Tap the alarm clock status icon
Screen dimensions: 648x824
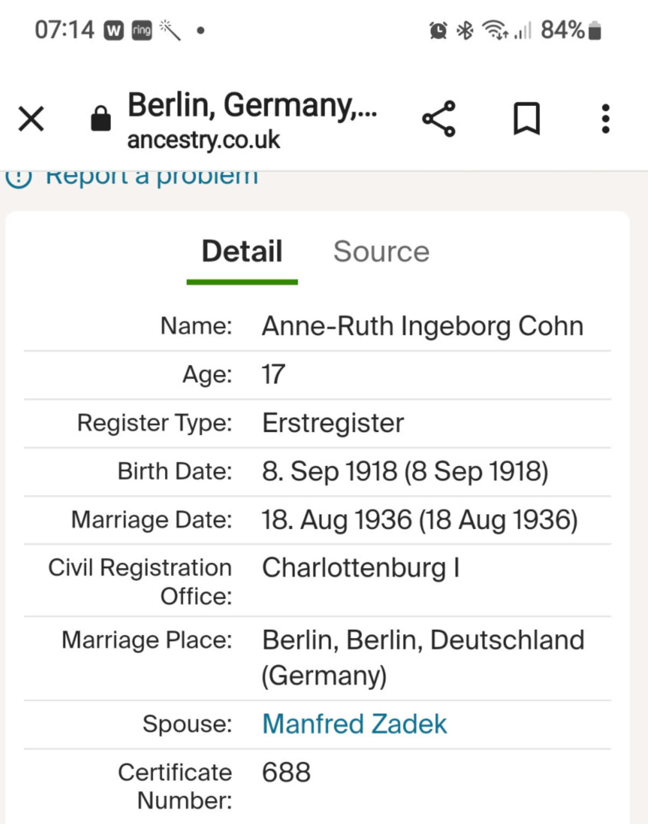coord(438,31)
